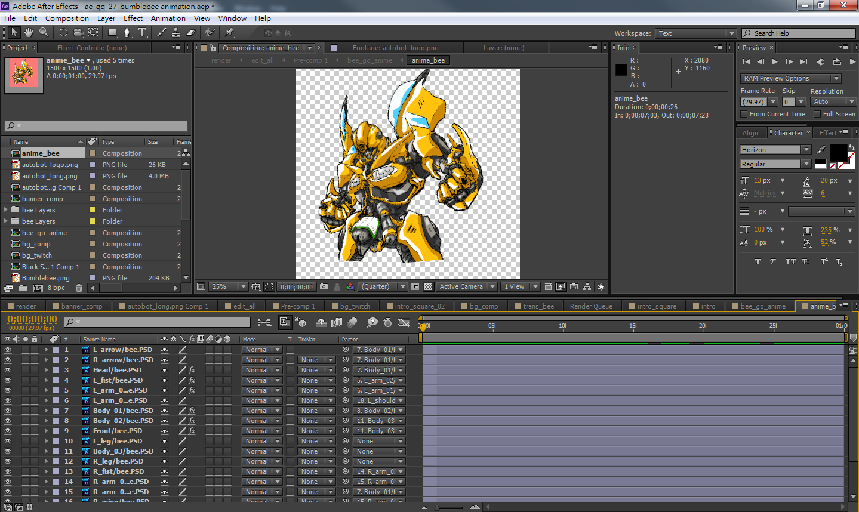Open the Workspace dropdown
Viewport: 859px width, 512px height.
coord(695,33)
